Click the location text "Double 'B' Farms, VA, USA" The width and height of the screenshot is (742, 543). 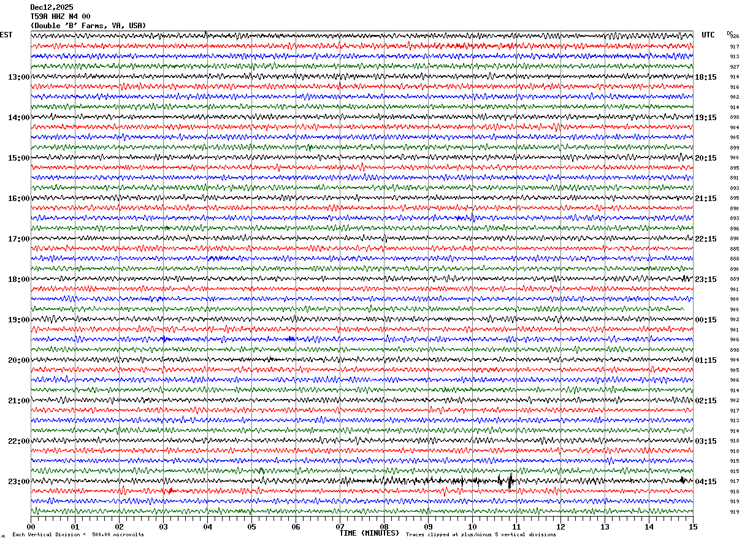click(x=88, y=26)
